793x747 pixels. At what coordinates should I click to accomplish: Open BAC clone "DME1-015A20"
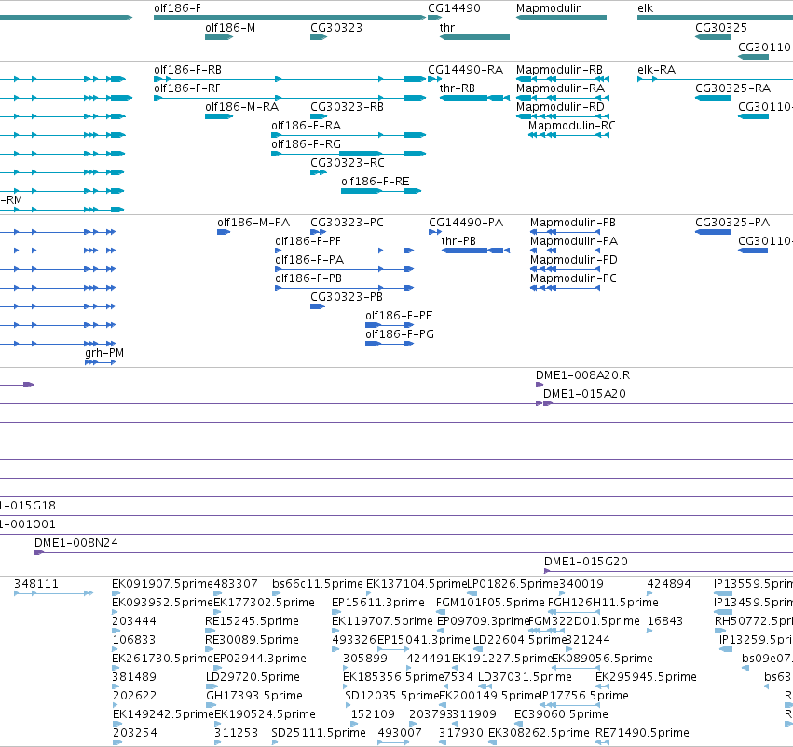(x=584, y=394)
